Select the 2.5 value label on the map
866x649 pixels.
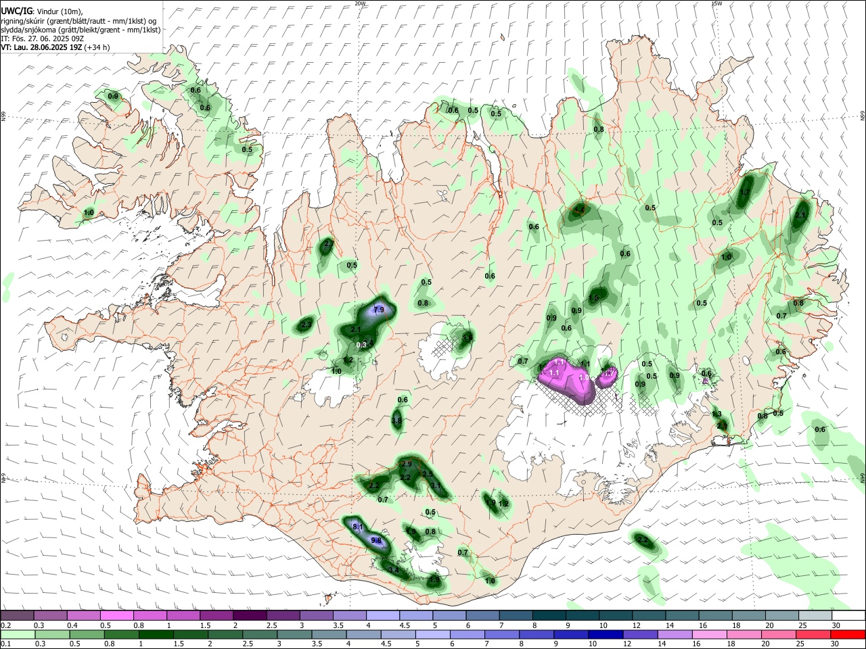tap(428, 475)
